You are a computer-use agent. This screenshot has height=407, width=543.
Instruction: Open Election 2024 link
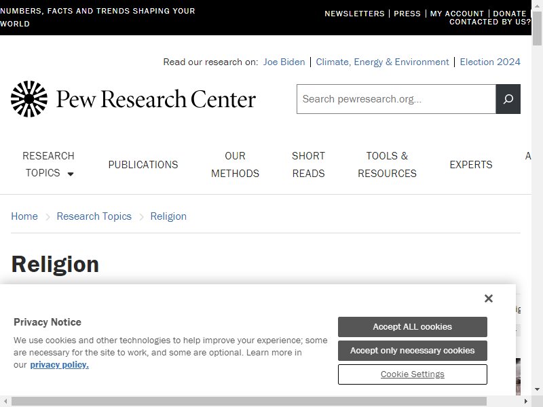(490, 62)
